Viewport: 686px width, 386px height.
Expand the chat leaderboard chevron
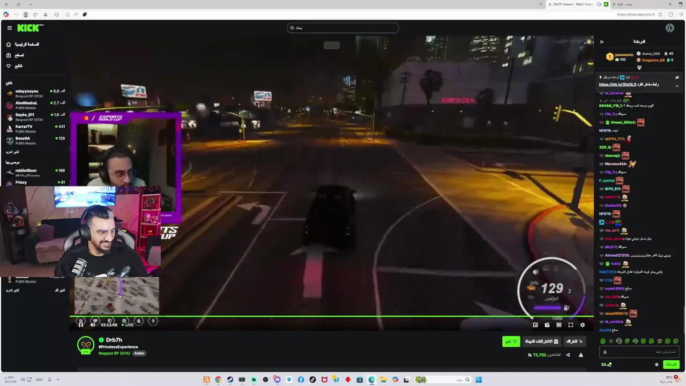(x=639, y=68)
